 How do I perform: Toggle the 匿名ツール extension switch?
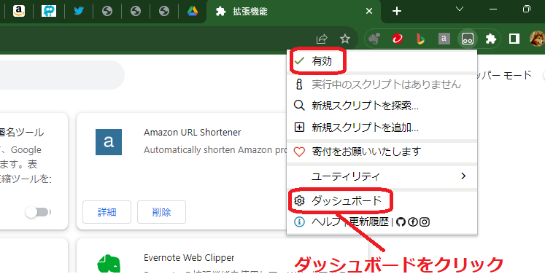tap(38, 212)
